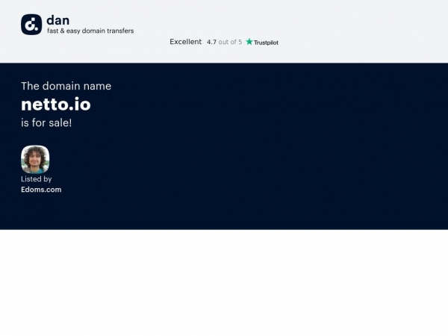Click the Trustpilot green star icon
The height and width of the screenshot is (336, 448).
click(x=249, y=42)
